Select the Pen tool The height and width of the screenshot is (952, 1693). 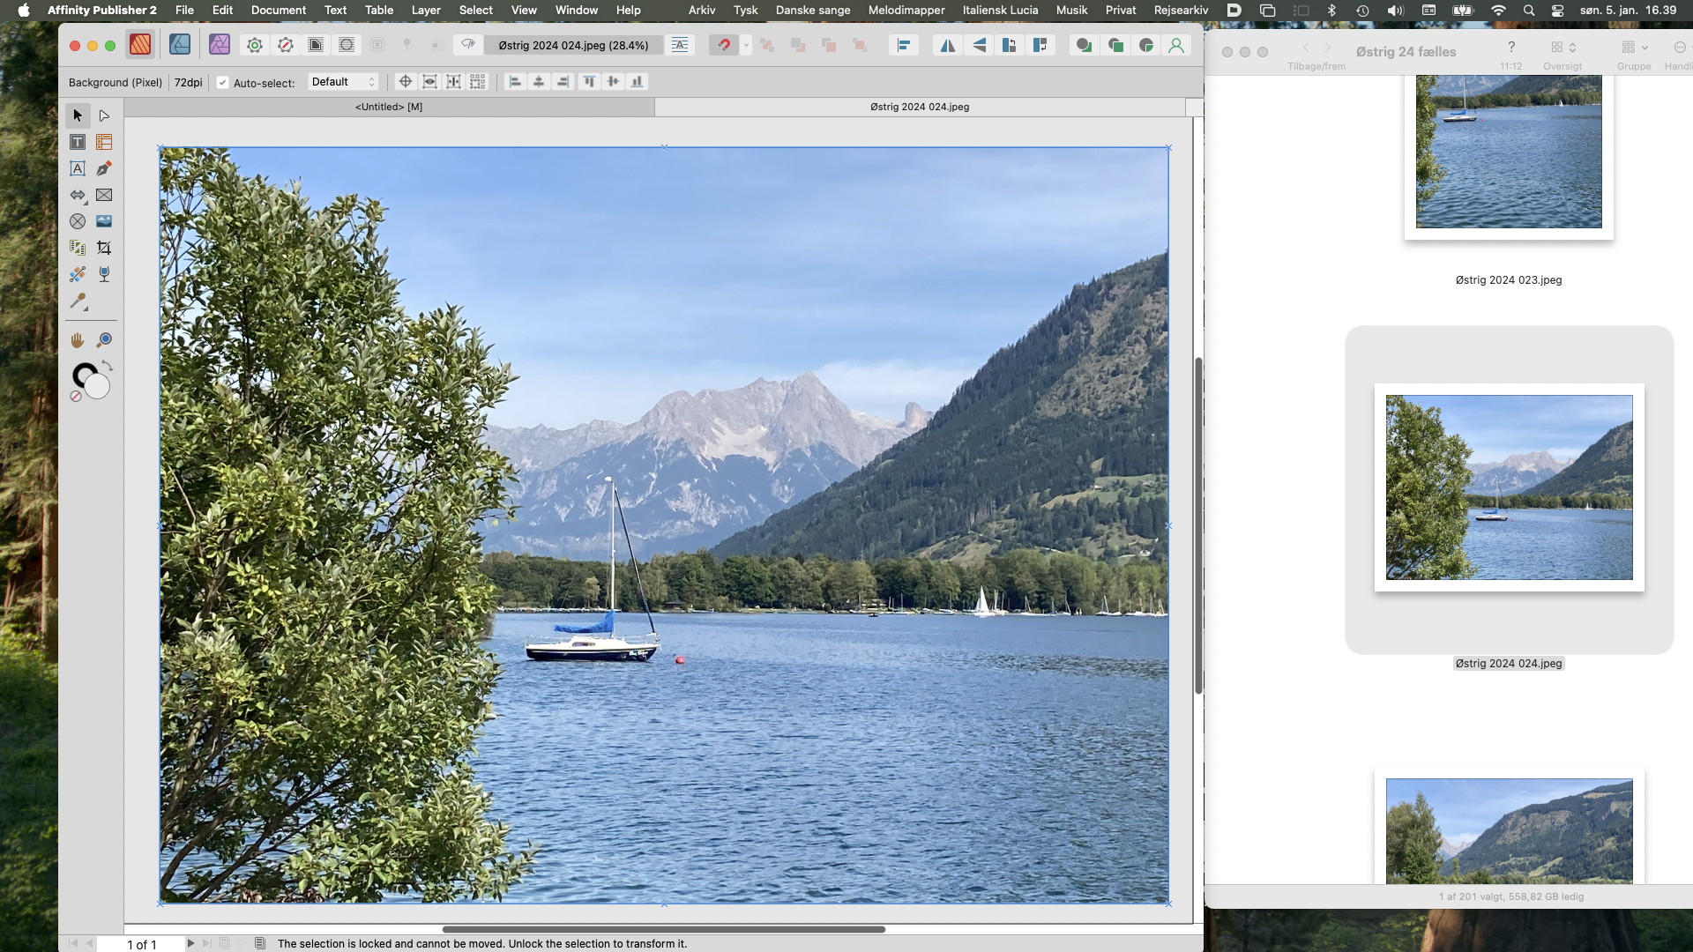pos(104,168)
